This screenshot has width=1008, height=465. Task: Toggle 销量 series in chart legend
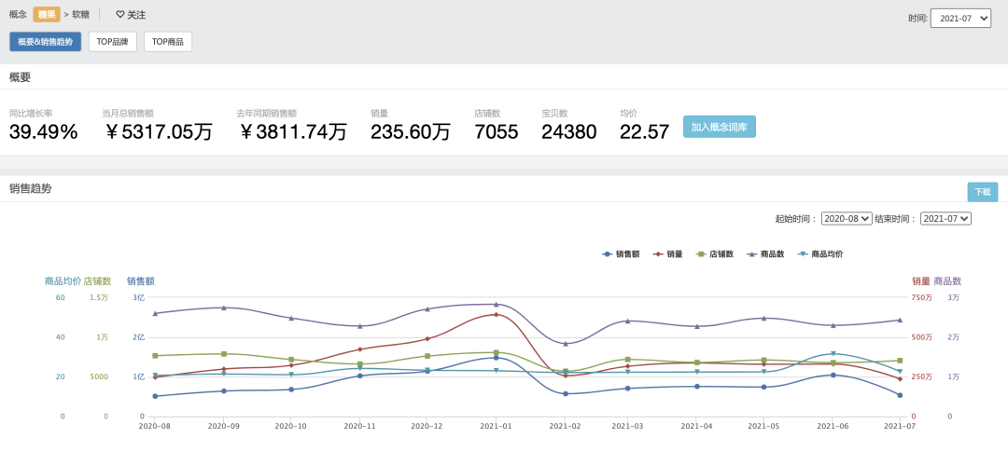click(658, 254)
